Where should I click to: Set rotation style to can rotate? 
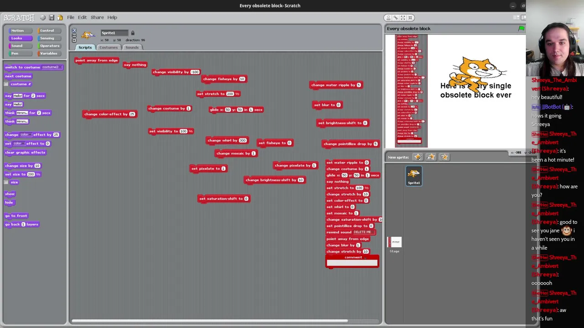74,31
